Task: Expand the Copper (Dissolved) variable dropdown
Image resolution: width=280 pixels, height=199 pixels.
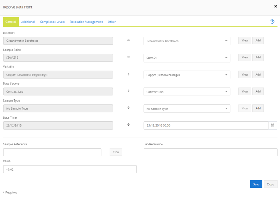Action: point(187,75)
